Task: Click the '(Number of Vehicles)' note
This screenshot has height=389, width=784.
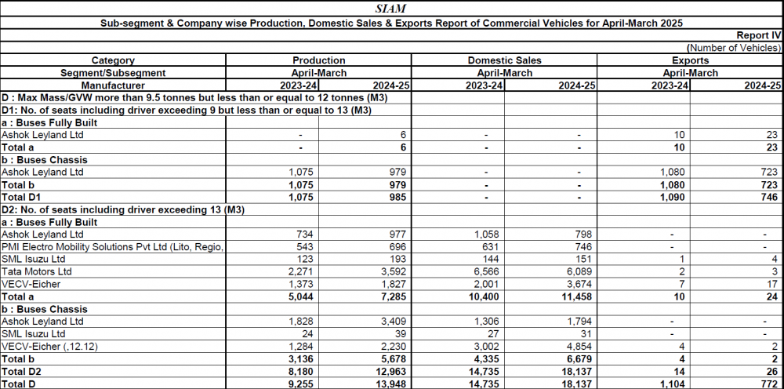Action: tap(734, 48)
